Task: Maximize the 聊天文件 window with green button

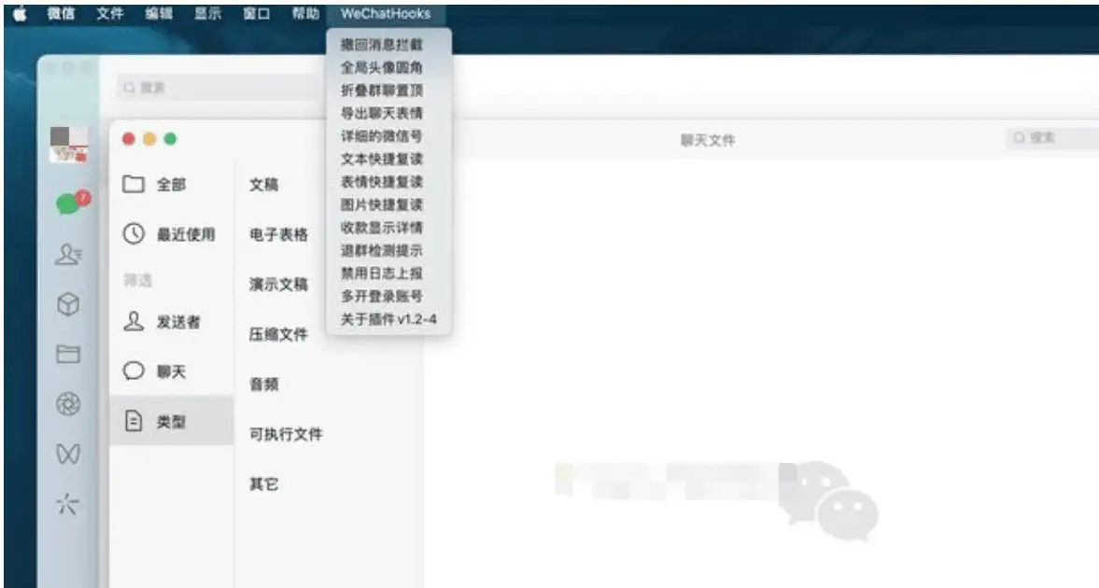Action: [x=170, y=139]
